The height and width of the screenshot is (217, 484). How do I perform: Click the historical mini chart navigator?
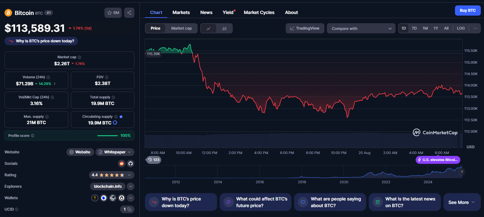pyautogui.click(x=303, y=172)
